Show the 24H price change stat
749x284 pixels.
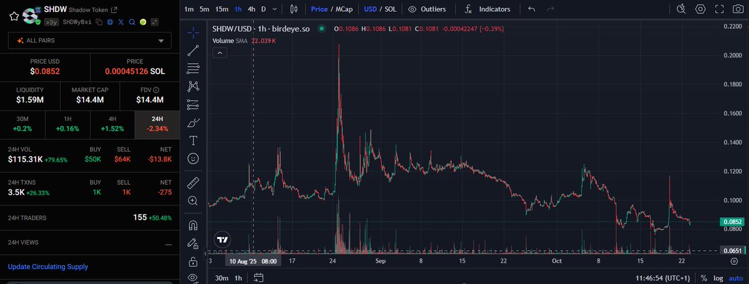(x=157, y=125)
